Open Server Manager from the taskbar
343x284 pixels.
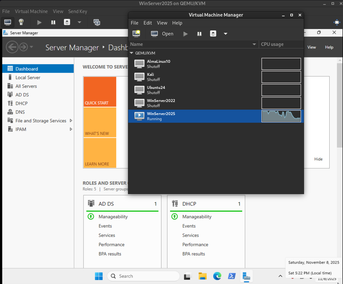pyautogui.click(x=246, y=276)
